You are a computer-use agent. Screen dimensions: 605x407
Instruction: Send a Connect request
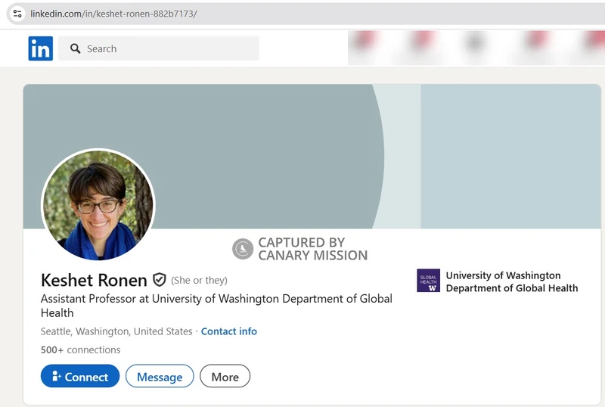click(80, 376)
